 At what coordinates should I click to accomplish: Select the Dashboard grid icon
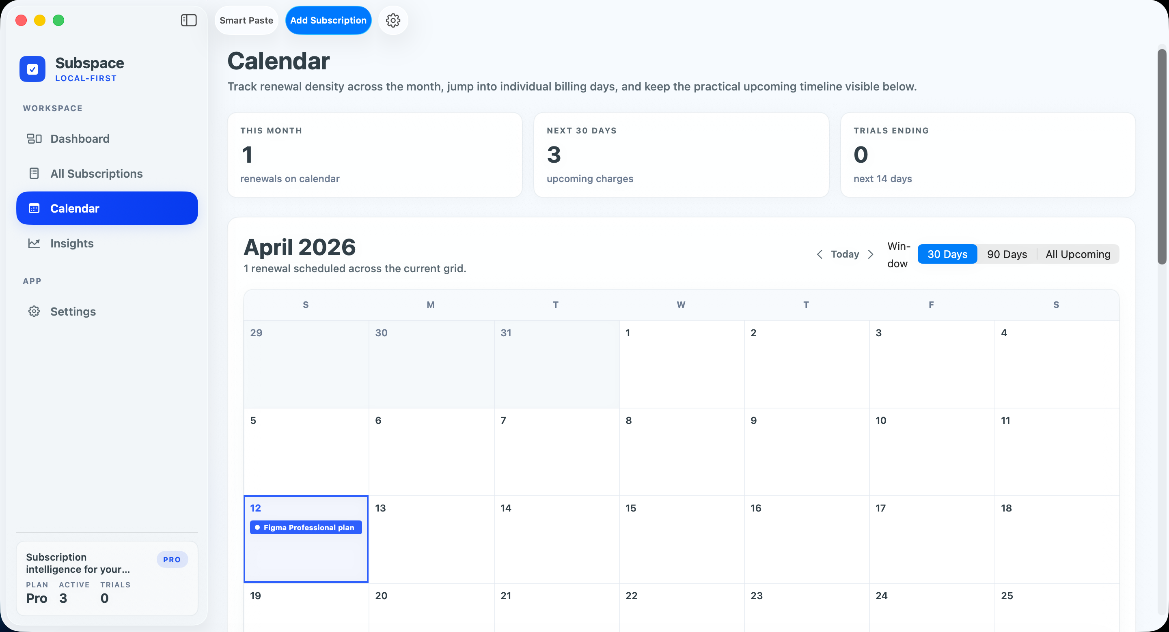coord(35,139)
